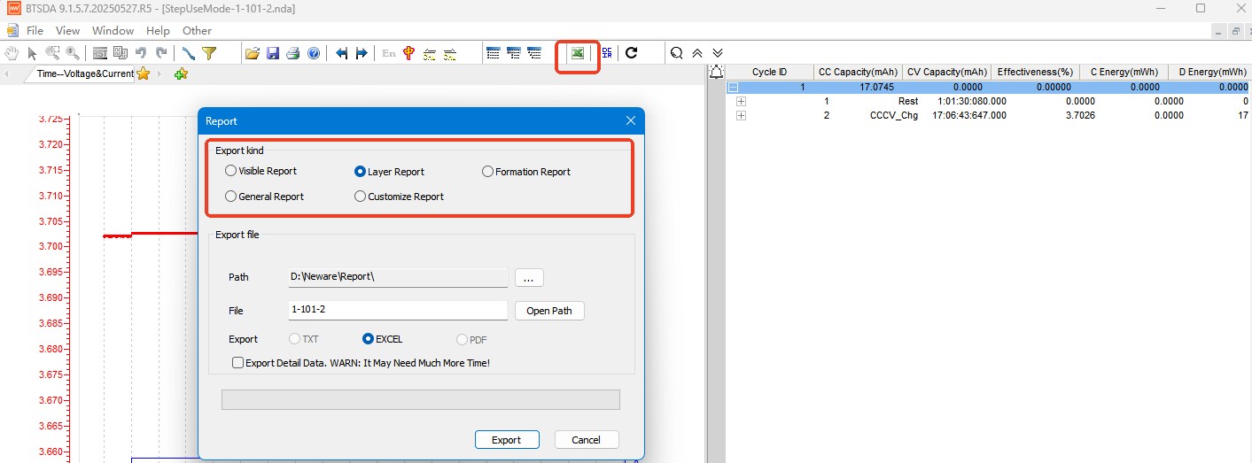Click the Path field D:\Neware\Report\
The height and width of the screenshot is (463, 1252).
(x=398, y=277)
